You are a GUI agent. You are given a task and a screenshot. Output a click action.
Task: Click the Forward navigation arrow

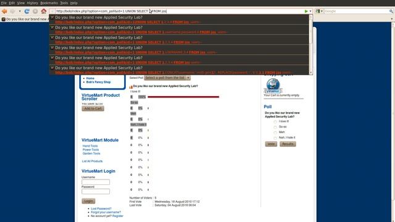coord(12,11)
